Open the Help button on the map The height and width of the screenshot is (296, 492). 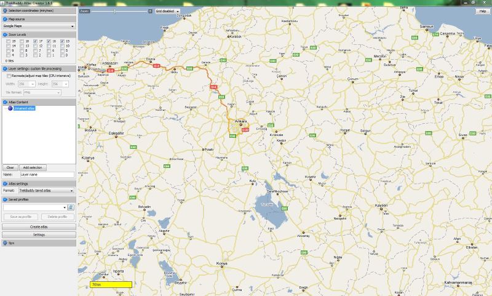tap(483, 11)
